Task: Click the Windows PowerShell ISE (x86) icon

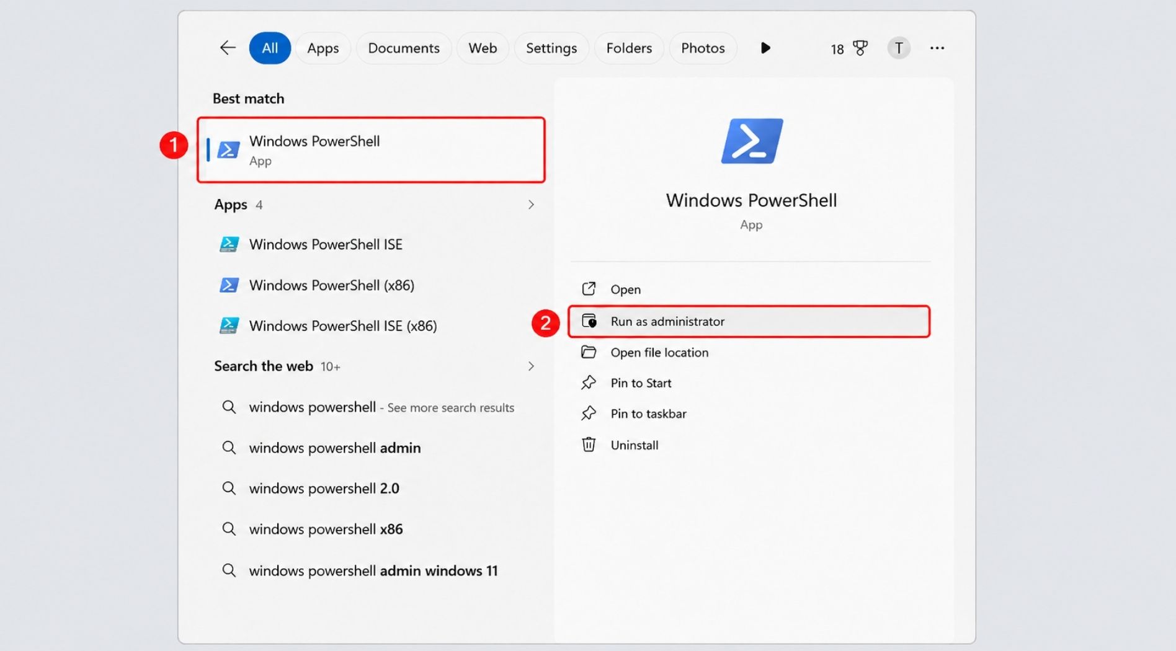Action: point(229,325)
